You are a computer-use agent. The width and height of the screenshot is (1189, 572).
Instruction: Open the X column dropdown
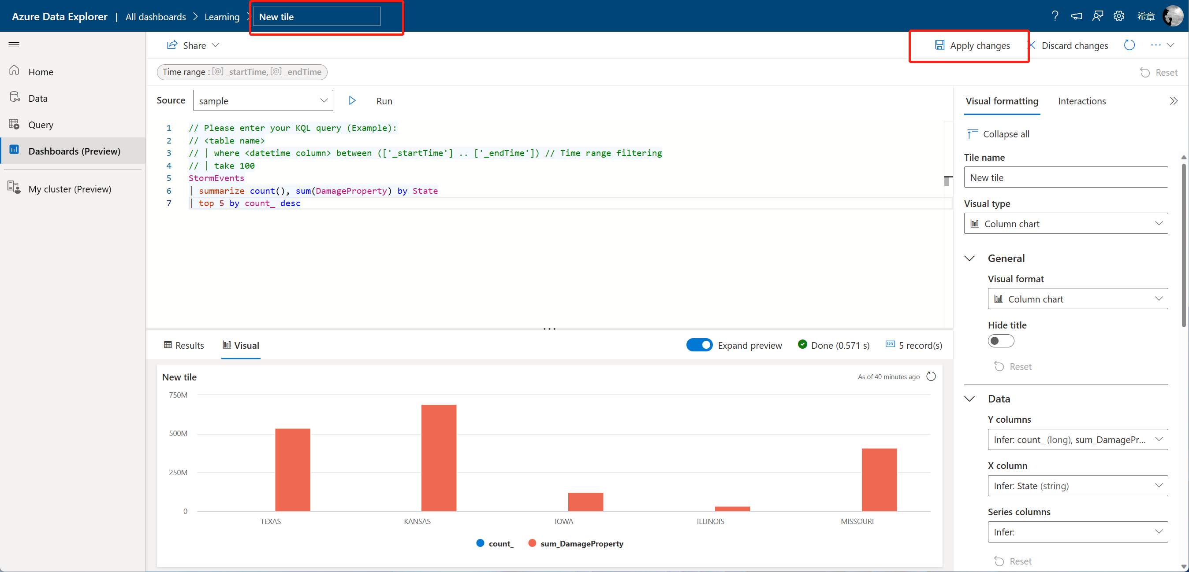pos(1077,486)
